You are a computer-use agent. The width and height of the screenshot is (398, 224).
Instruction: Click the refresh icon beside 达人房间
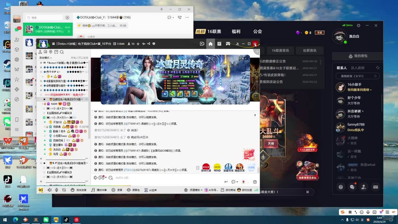[378, 68]
